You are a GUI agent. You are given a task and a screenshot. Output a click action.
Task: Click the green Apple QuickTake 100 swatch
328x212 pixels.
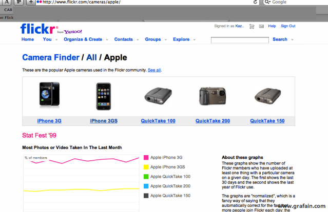click(x=146, y=177)
